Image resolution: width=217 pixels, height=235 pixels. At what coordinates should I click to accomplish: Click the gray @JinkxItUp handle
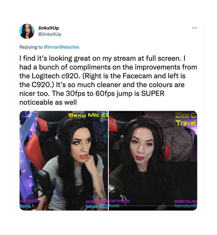[50, 34]
